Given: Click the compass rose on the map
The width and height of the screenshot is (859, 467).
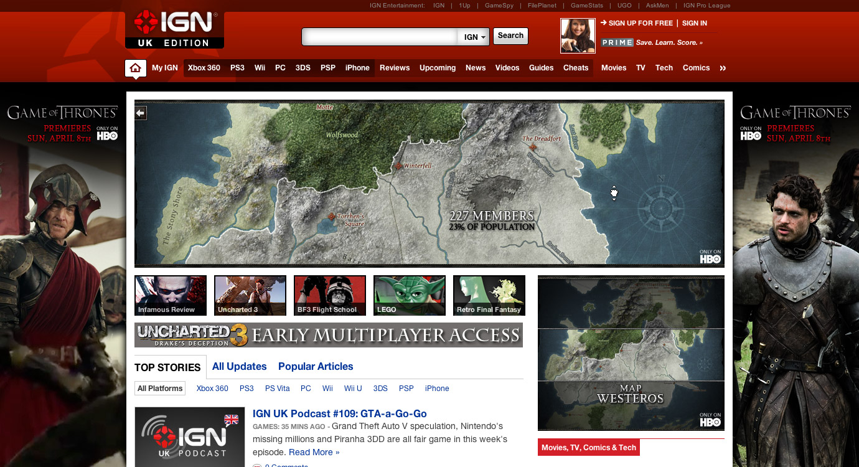Looking at the screenshot, I should point(662,208).
